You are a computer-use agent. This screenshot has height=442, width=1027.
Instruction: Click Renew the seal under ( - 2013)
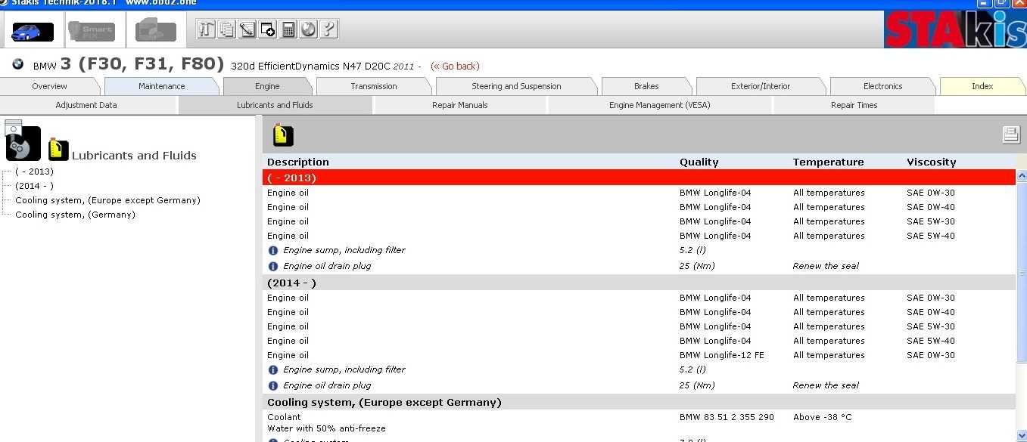point(826,266)
